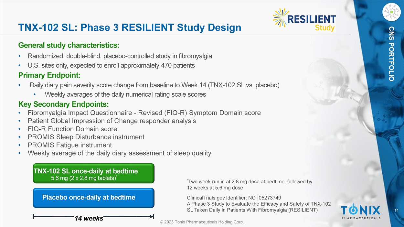Click the RESILIENT Study logo

tap(304, 20)
